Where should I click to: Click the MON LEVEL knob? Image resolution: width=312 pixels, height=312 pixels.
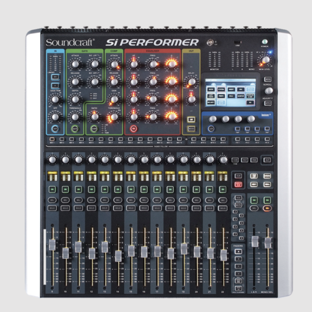click(266, 60)
